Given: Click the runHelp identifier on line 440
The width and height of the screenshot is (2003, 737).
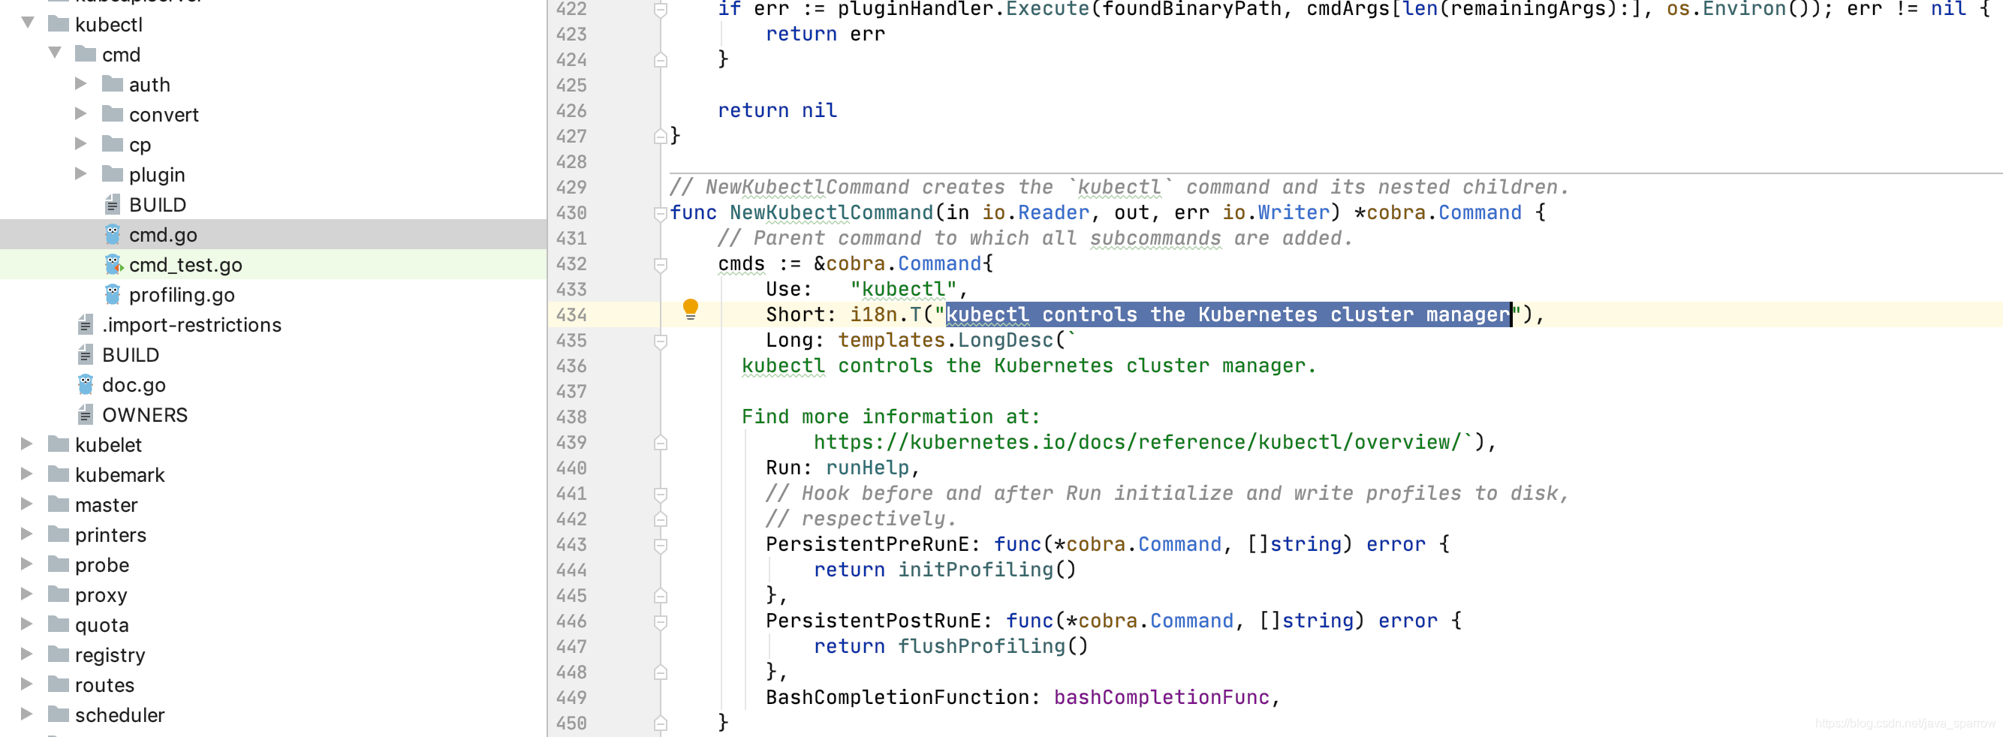Looking at the screenshot, I should point(867,468).
